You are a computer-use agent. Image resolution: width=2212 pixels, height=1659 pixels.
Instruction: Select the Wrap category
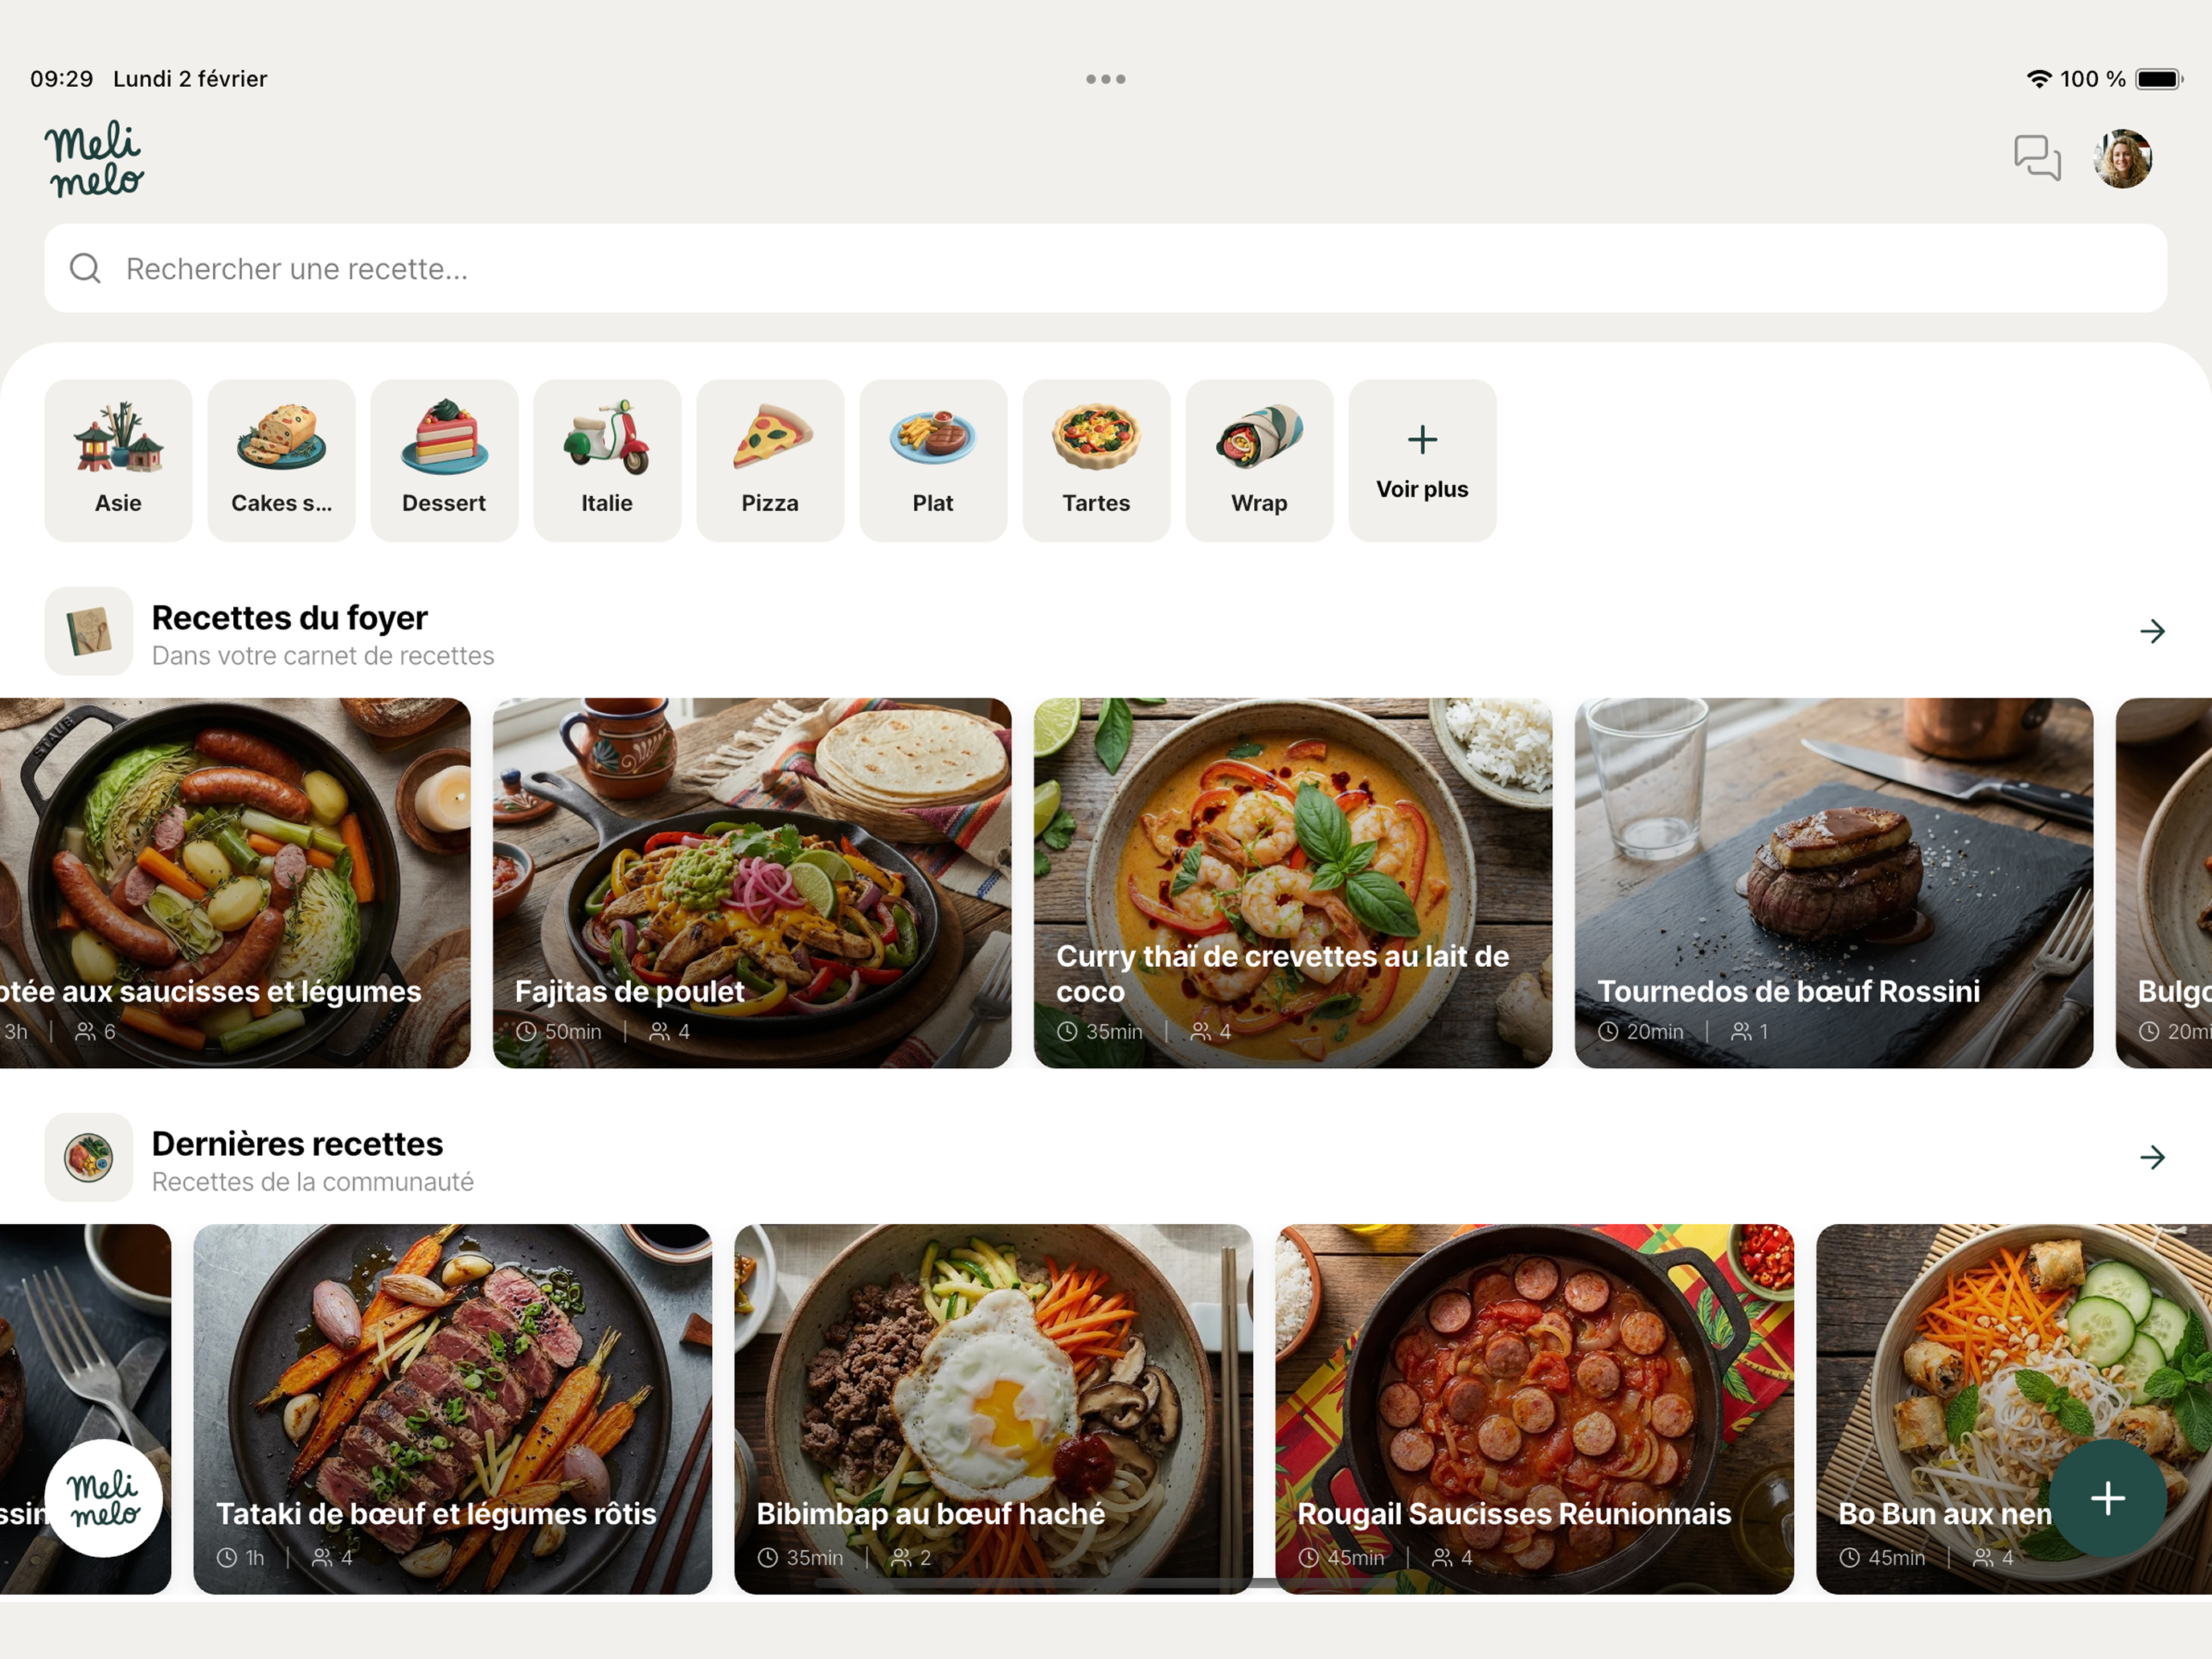pos(1259,460)
